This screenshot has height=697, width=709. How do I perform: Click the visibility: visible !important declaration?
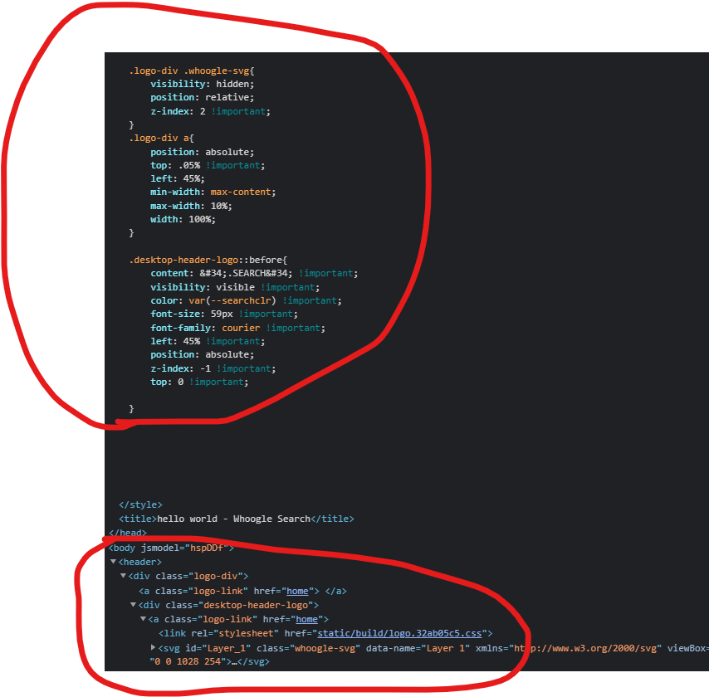coord(235,287)
